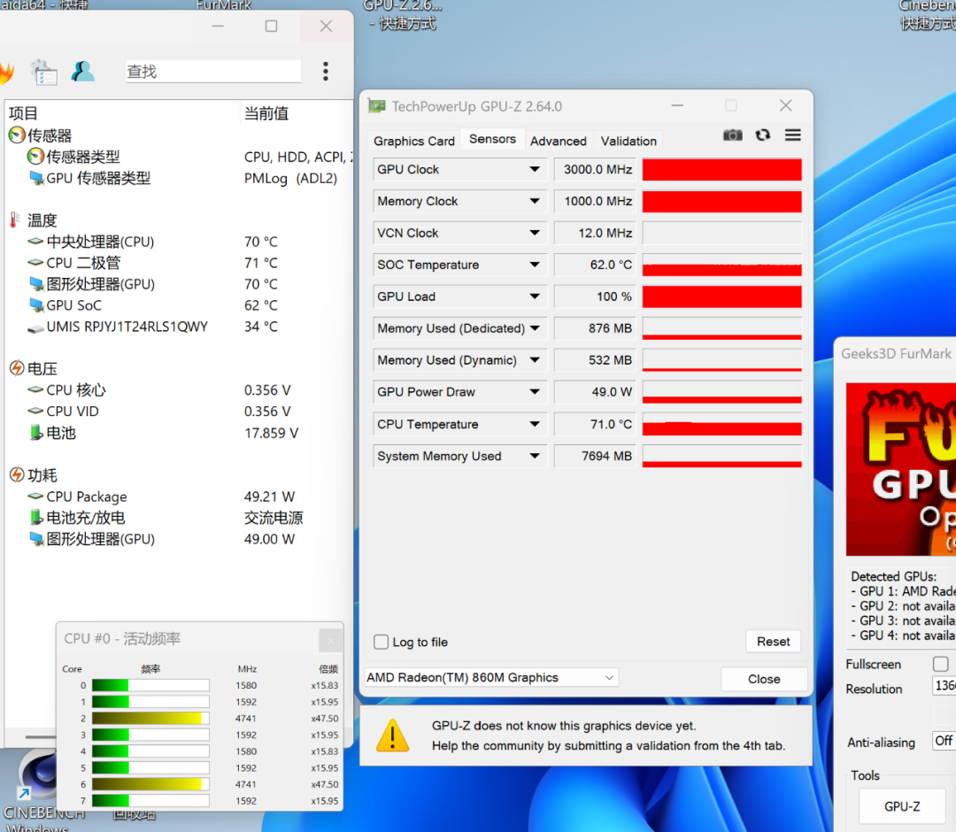Open the AIDA64 three-dot more menu
Image resolution: width=956 pixels, height=832 pixels.
(326, 72)
